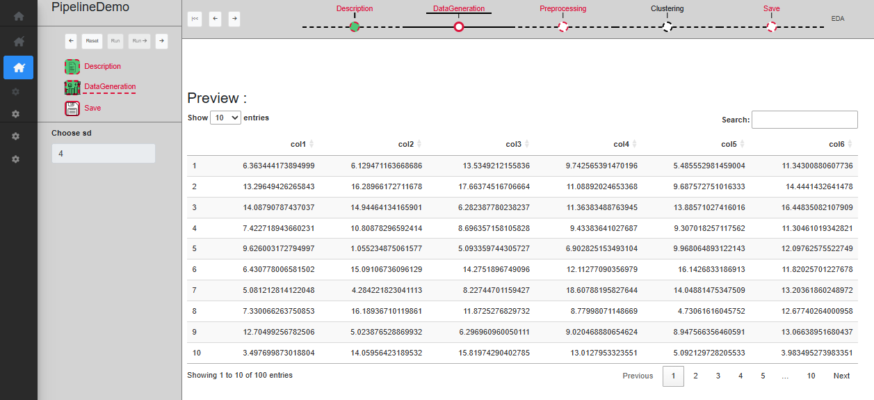This screenshot has width=874, height=400.
Task: Sort table by col4 arrows
Action: tap(635, 144)
